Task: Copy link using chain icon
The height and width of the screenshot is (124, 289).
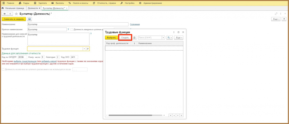Action: pyautogui.click(x=276, y=14)
